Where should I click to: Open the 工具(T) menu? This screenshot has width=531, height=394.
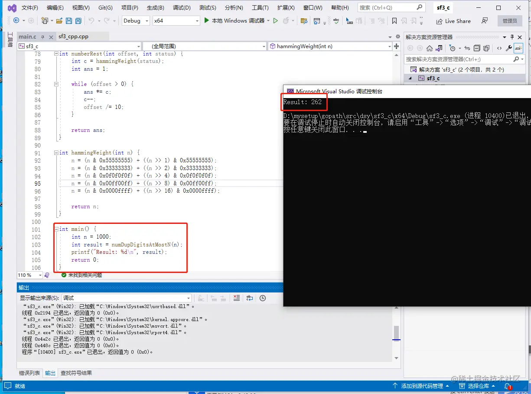260,8
